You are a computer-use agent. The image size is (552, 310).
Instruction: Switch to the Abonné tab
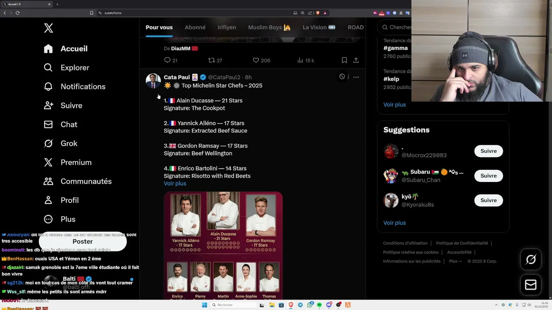click(195, 27)
